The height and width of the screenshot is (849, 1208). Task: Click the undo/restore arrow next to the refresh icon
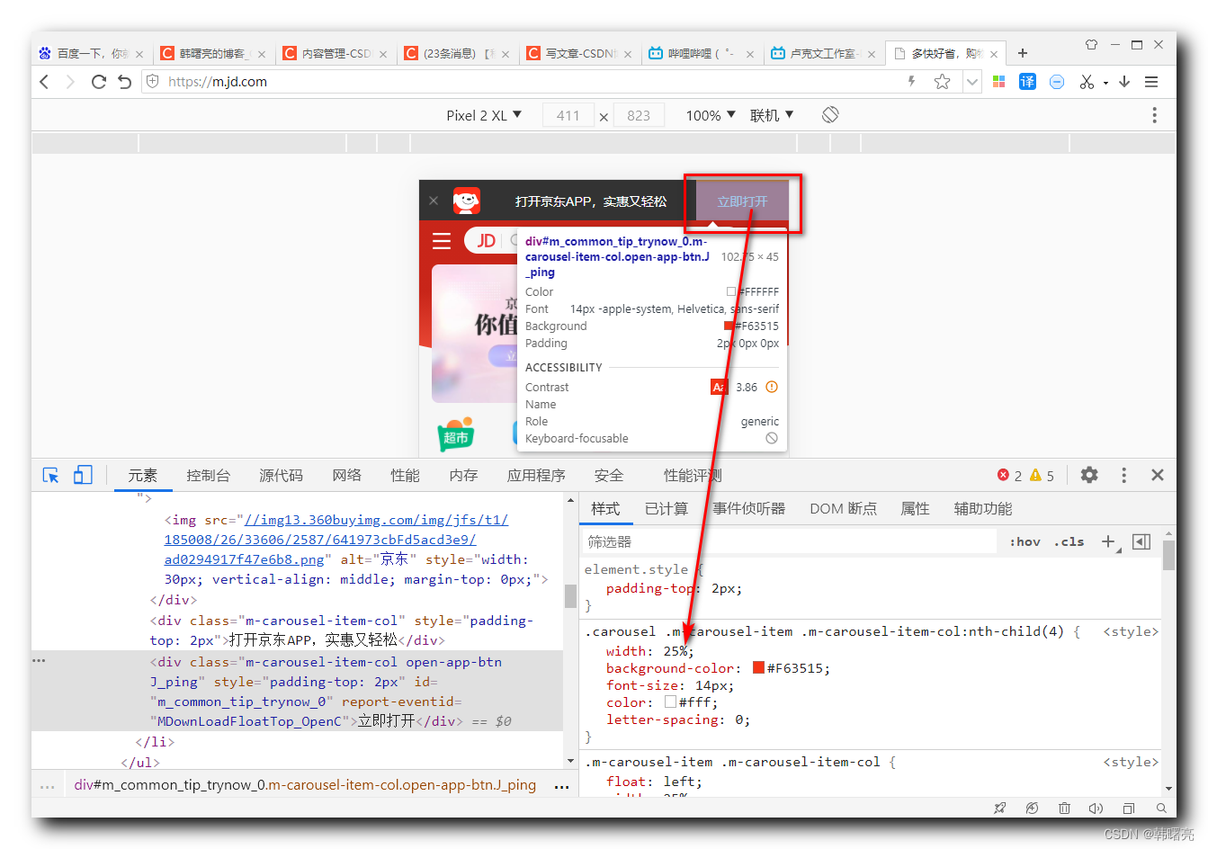pyautogui.click(x=125, y=82)
